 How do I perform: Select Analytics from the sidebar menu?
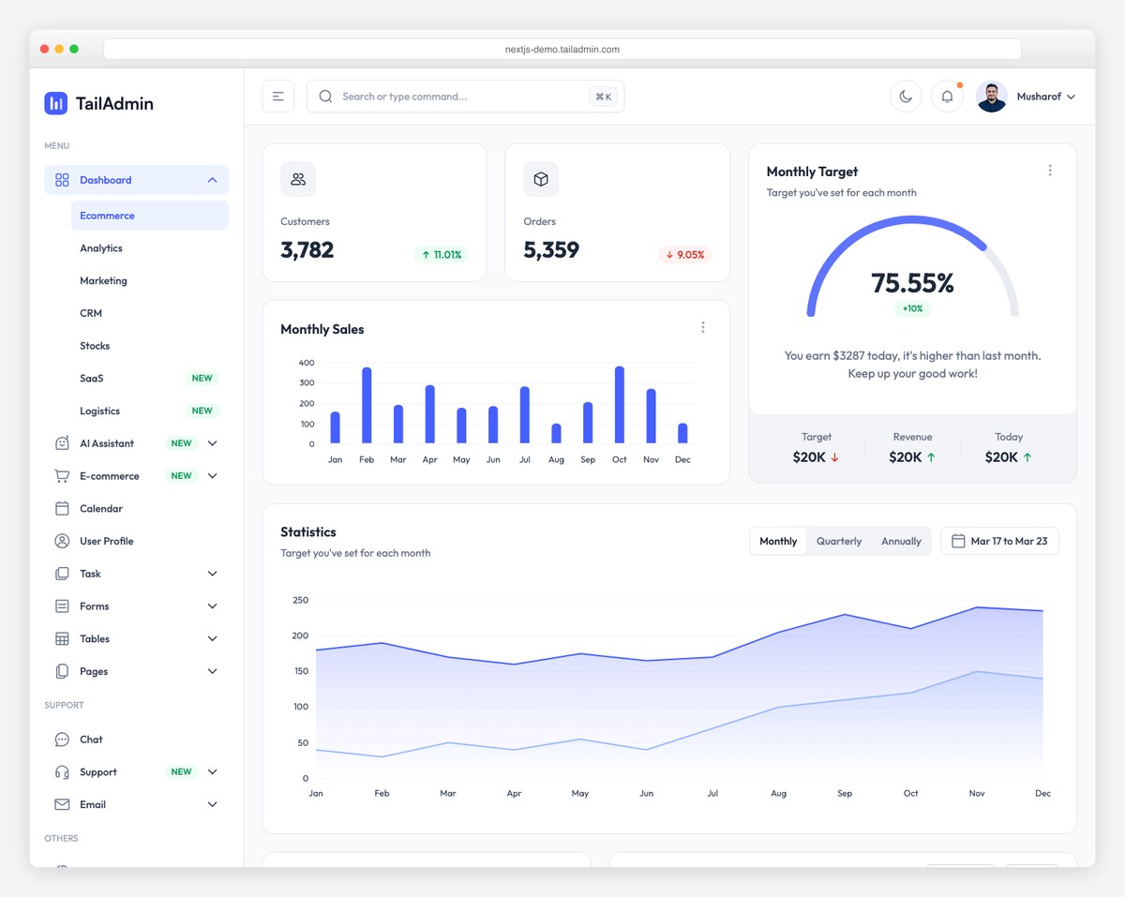tap(102, 247)
